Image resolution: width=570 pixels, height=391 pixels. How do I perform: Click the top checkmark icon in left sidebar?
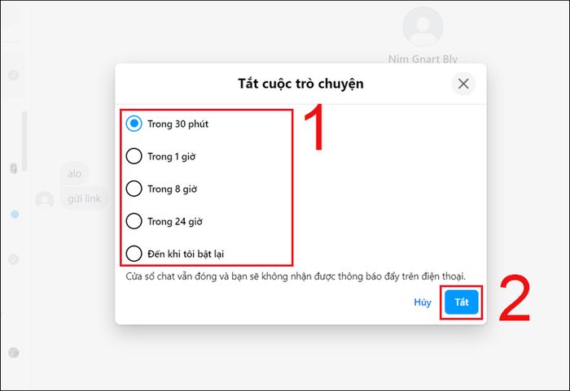pyautogui.click(x=14, y=75)
